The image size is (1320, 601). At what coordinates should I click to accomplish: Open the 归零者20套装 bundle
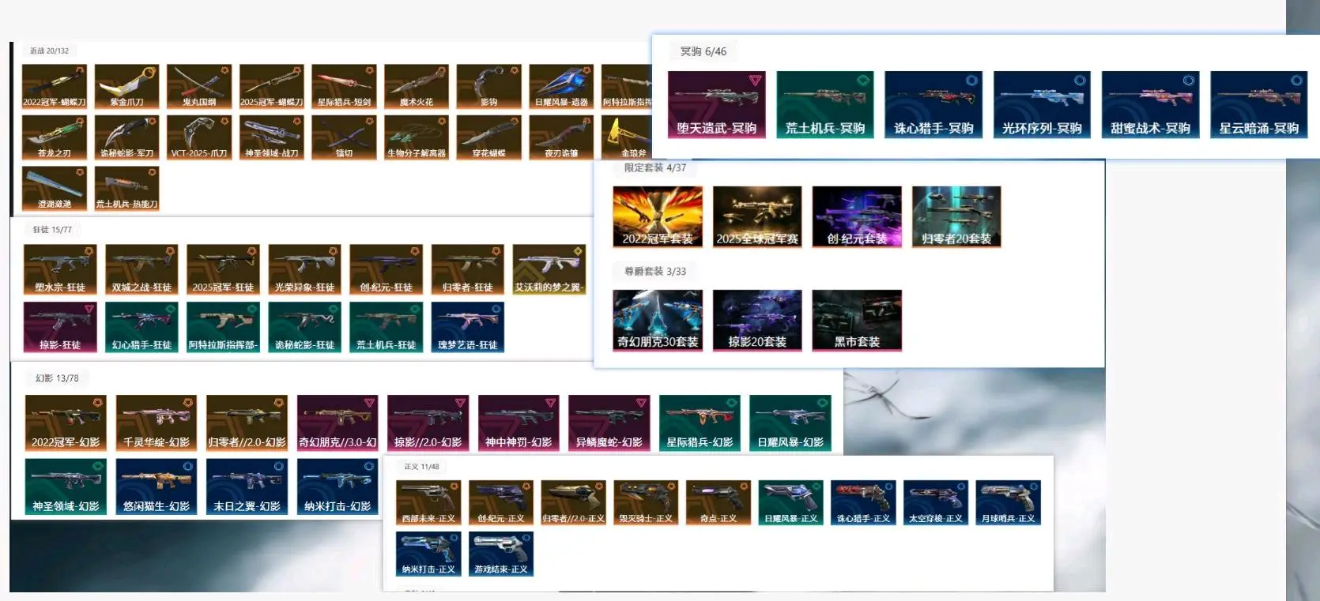point(956,216)
